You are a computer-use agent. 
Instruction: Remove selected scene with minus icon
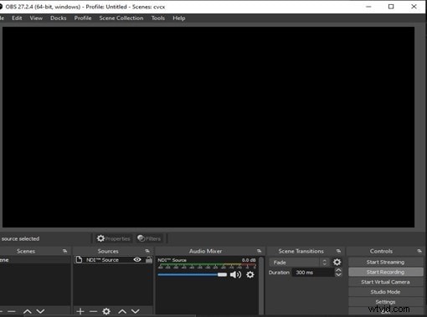[x=12, y=311]
